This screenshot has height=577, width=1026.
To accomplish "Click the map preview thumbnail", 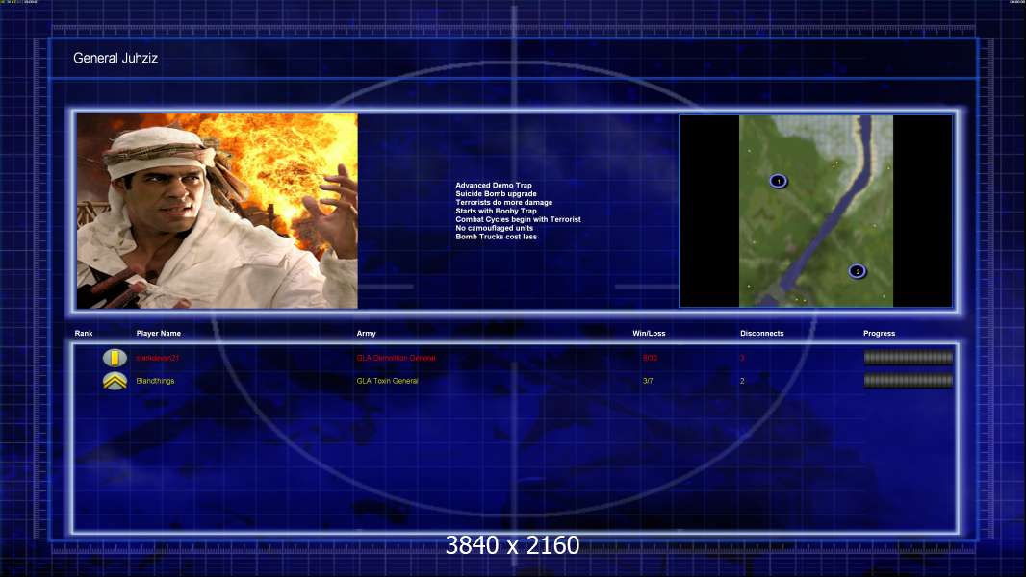I will [x=815, y=211].
